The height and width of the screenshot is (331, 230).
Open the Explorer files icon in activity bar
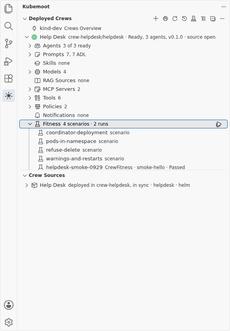(x=8, y=9)
